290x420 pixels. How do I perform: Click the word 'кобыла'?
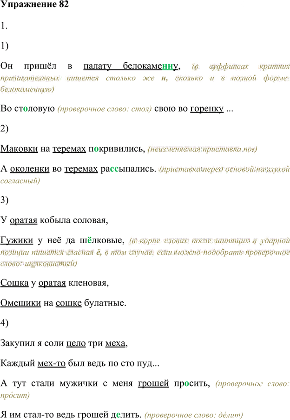click(55, 220)
